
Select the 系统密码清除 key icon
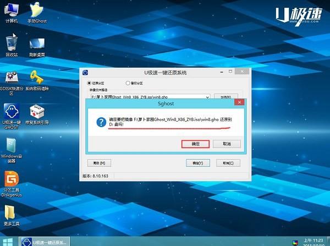point(37,81)
